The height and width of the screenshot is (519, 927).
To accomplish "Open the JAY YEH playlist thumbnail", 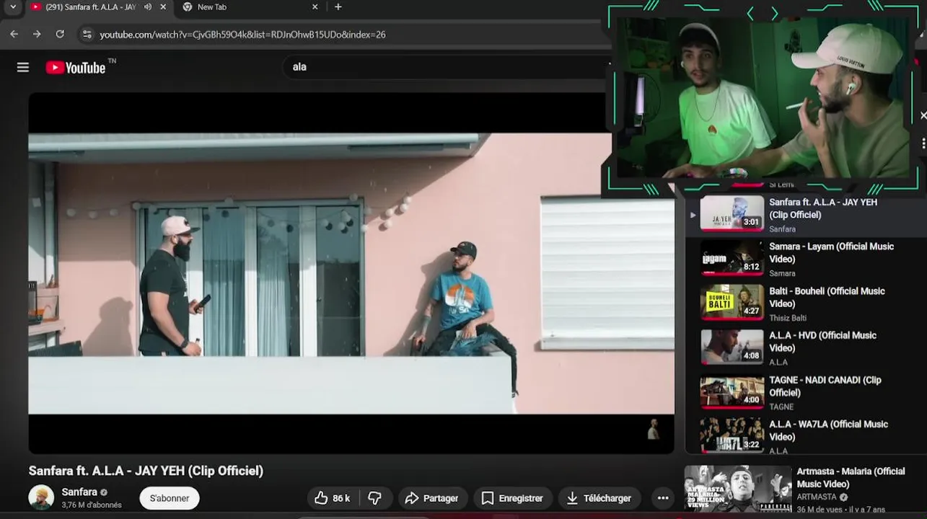I will point(732,213).
